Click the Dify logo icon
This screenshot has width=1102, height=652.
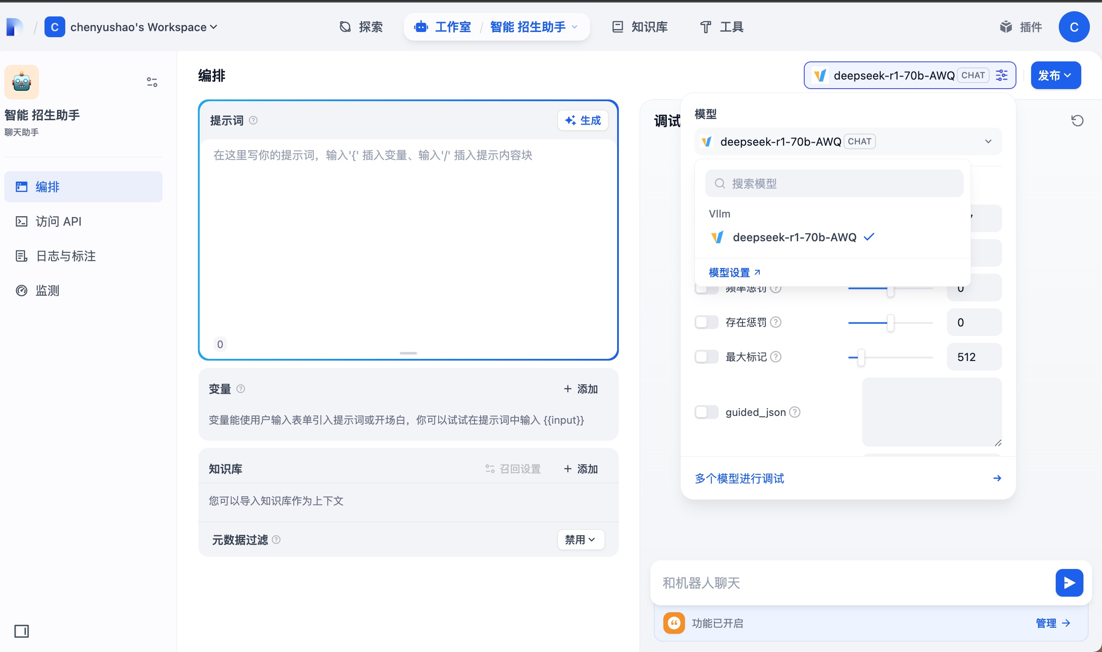(15, 27)
